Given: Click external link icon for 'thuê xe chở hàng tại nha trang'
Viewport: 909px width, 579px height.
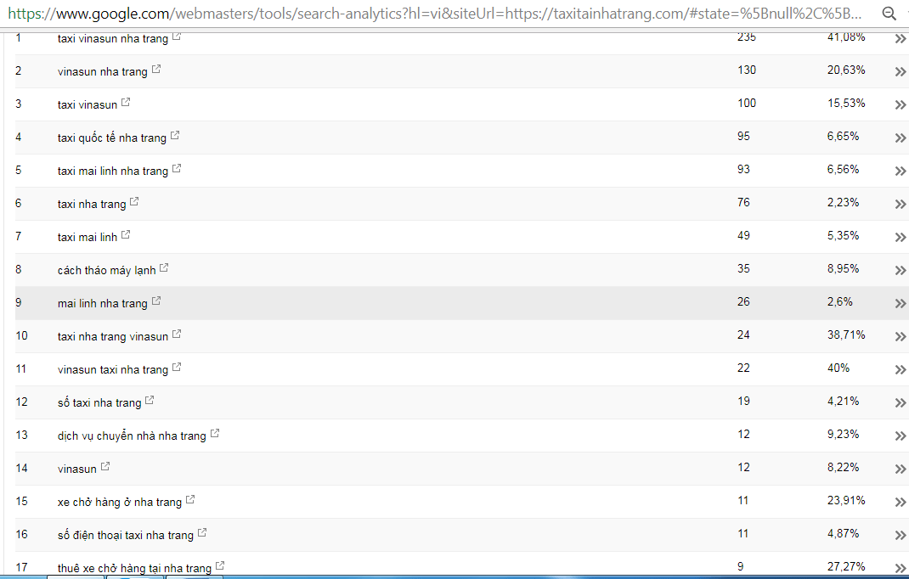Looking at the screenshot, I should tap(220, 565).
